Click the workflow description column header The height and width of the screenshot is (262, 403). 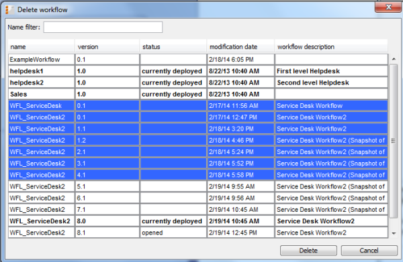click(331, 47)
